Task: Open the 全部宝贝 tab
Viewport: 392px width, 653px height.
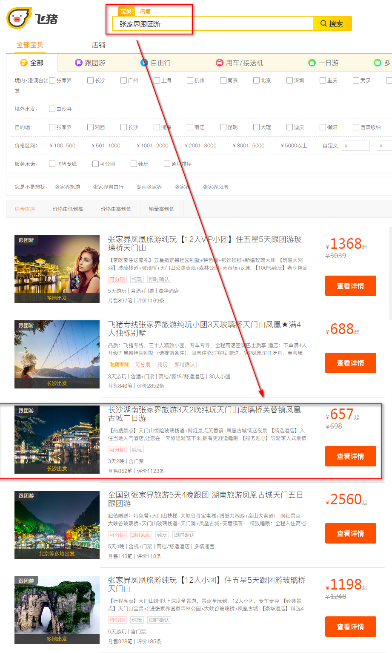Action: (30, 45)
